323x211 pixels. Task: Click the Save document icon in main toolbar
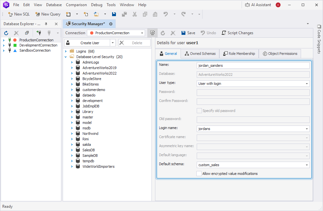[114, 14]
